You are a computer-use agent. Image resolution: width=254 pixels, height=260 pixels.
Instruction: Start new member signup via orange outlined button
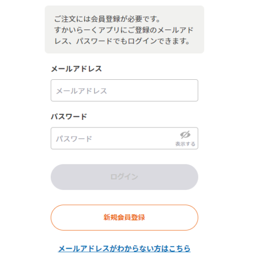point(124,217)
